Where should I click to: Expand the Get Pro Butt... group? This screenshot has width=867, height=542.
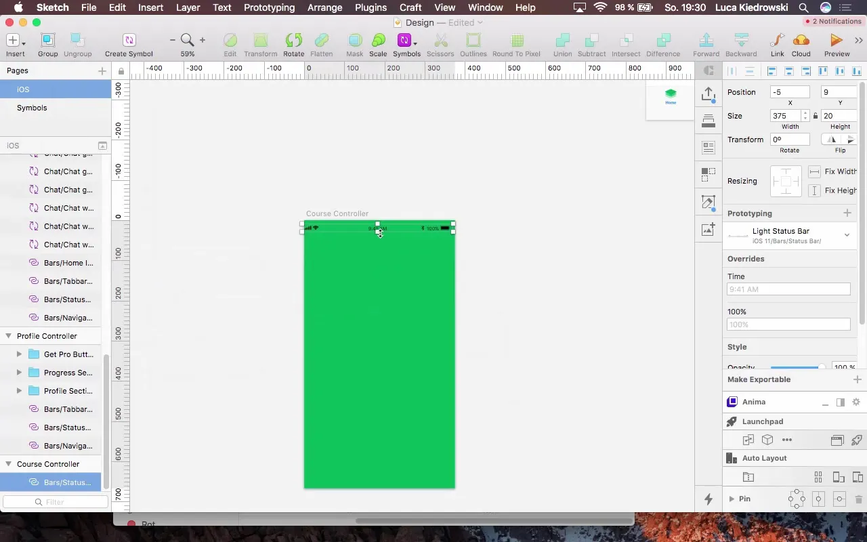(19, 354)
